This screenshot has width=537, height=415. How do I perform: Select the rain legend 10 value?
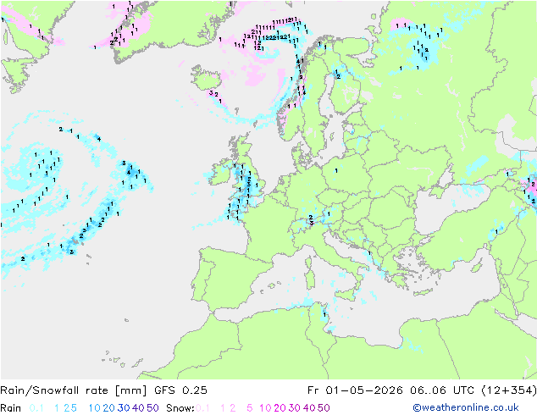(x=95, y=408)
